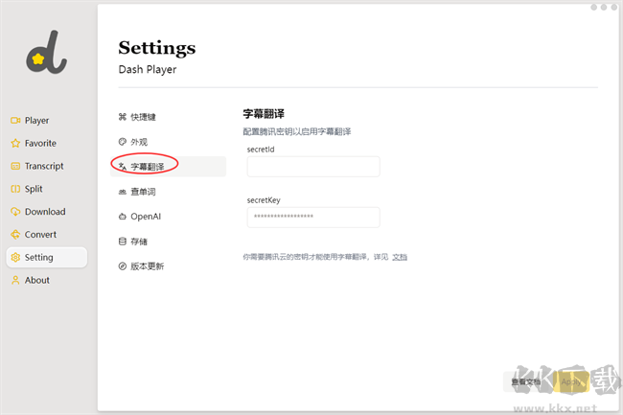This screenshot has height=415, width=623.
Task: Click the 存储 database icon
Action: 123,242
